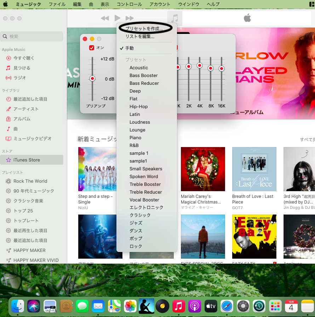Select Vocal Booster preset
Image resolution: width=315 pixels, height=317 pixels.
point(147,200)
